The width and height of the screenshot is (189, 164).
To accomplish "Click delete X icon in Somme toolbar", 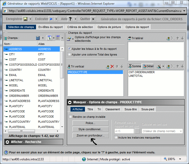I will (173, 66).
